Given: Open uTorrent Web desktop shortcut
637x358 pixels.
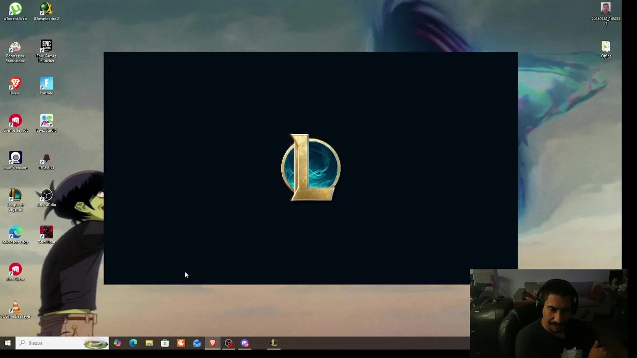Looking at the screenshot, I should [15, 11].
